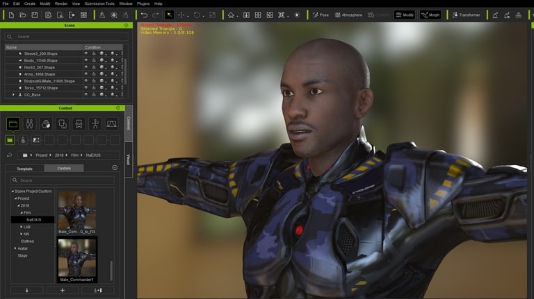Click the Open Project folder icon

[23, 15]
